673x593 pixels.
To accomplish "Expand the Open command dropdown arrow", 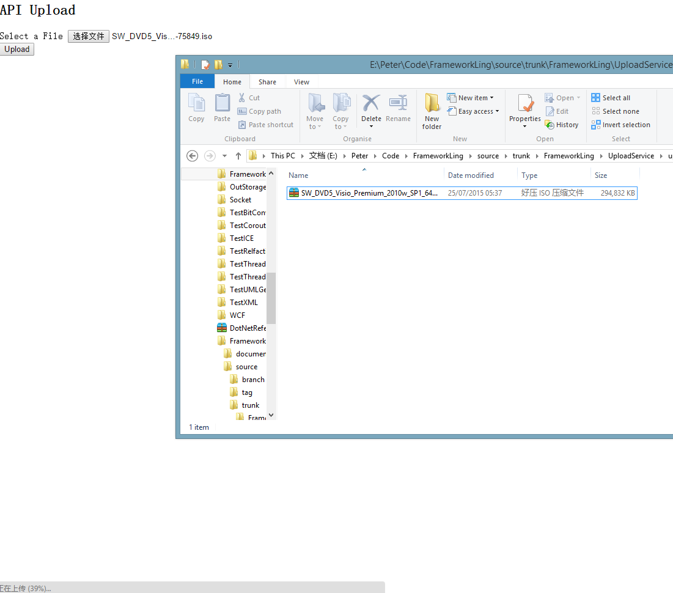I will (579, 98).
